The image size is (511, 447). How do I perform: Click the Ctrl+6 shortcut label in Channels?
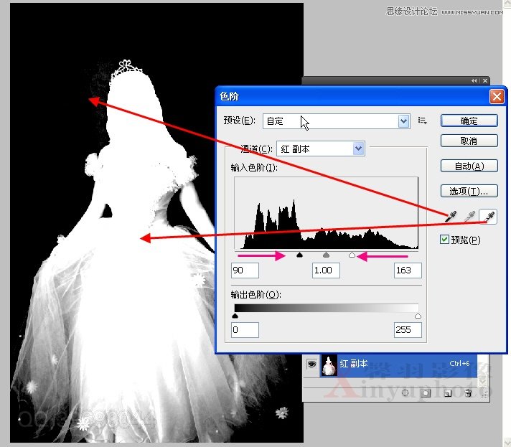[459, 363]
